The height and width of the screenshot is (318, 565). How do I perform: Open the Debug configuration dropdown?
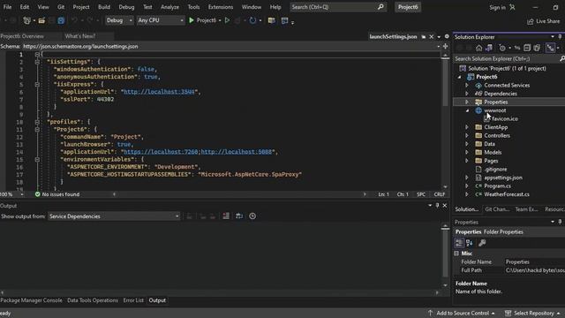pyautogui.click(x=119, y=20)
